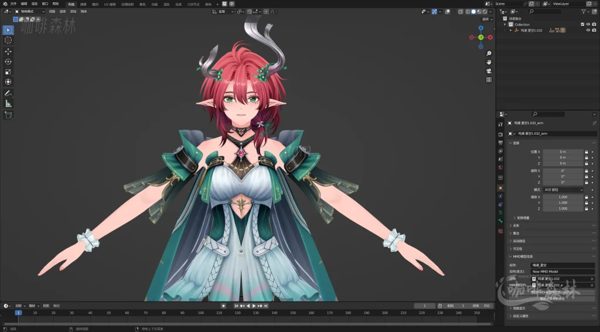This screenshot has height=332, width=600.
Task: Expand the 1.032 armature object row
Action: point(510,30)
